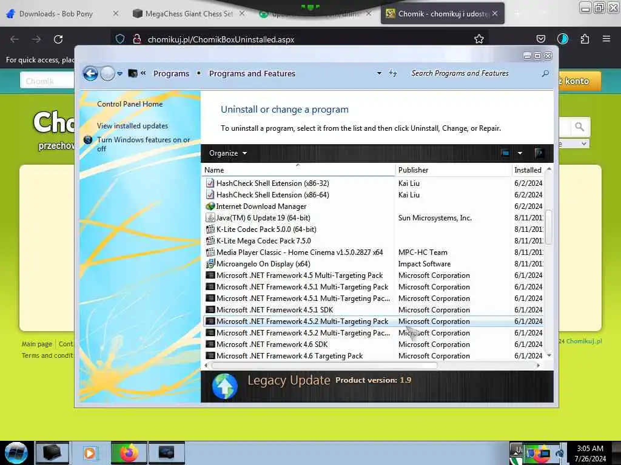Open the Main page link in Chomikuj footer
This screenshot has height=465, width=621.
click(36, 344)
